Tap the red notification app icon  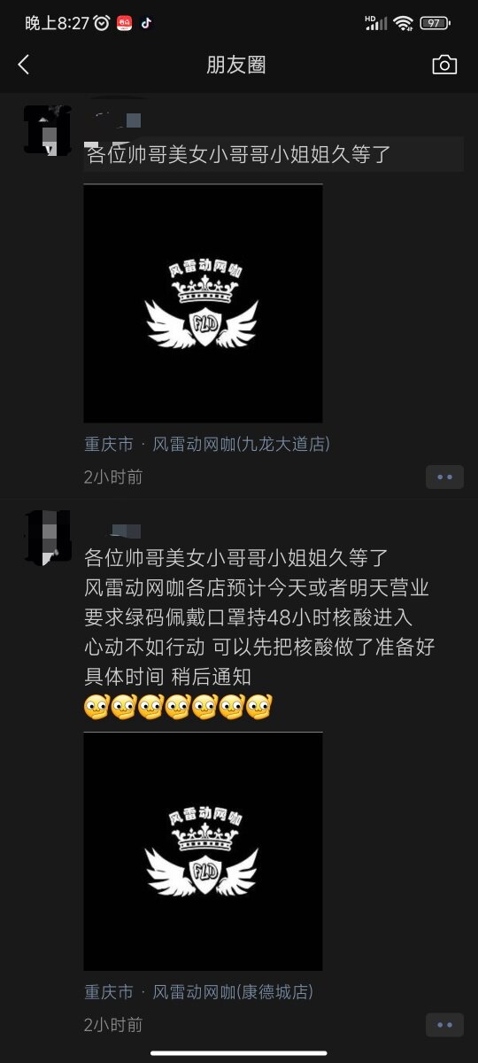(125, 23)
